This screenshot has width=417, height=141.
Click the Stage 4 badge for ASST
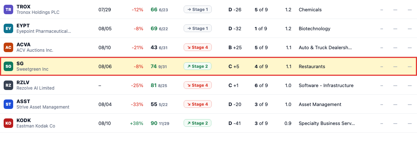pos(198,105)
